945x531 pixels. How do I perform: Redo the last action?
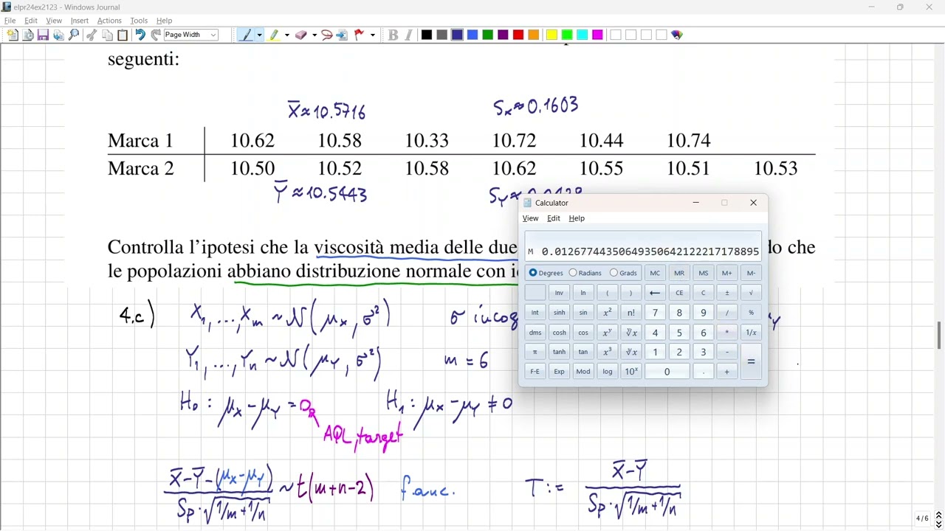(156, 35)
